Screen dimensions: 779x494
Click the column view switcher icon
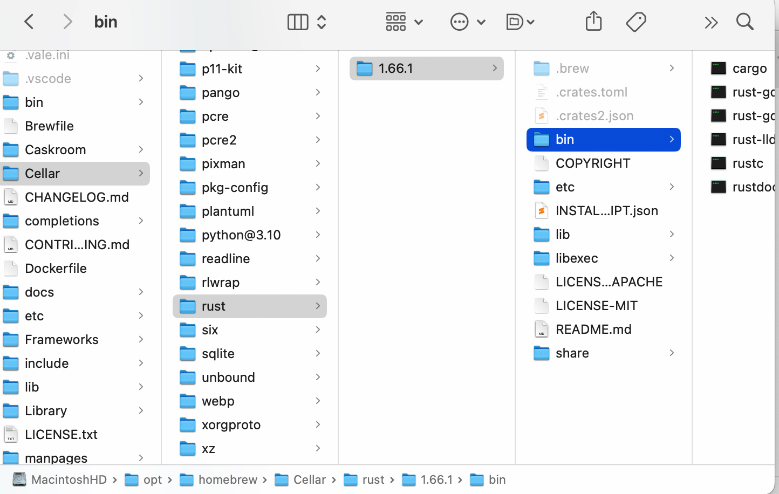(297, 22)
